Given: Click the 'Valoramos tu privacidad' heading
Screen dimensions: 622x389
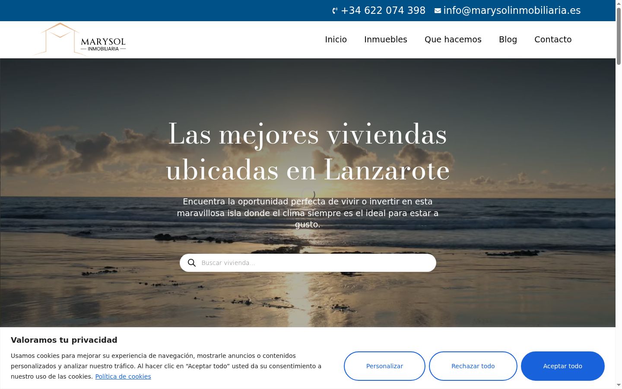Looking at the screenshot, I should point(64,340).
